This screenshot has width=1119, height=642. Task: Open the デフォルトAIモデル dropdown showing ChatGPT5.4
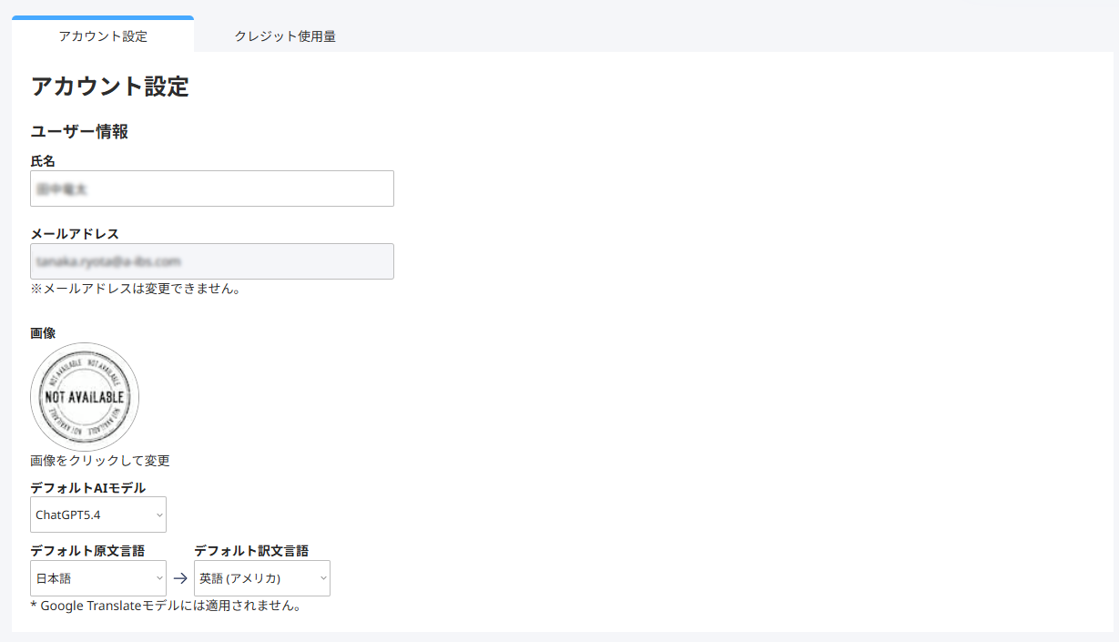click(98, 515)
